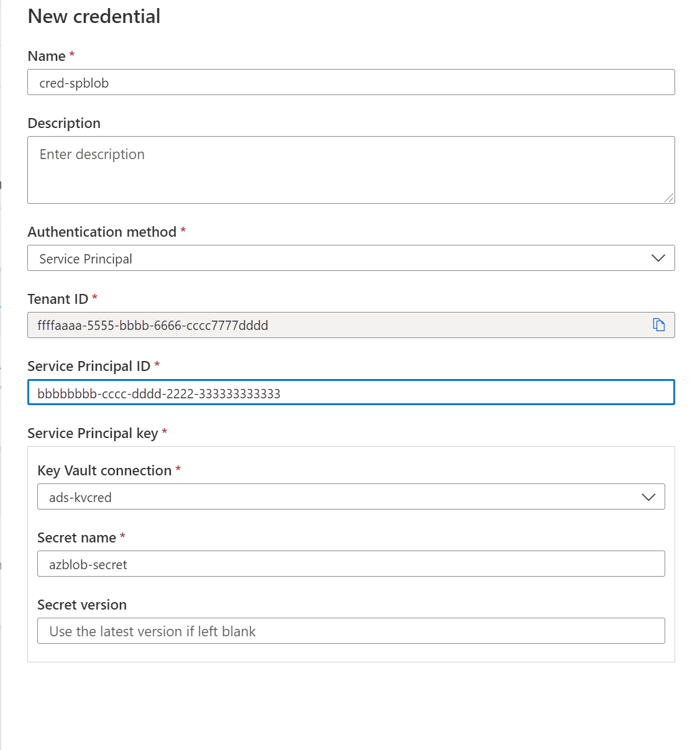The height and width of the screenshot is (750, 700).
Task: Click the New credential heading
Action: (94, 16)
